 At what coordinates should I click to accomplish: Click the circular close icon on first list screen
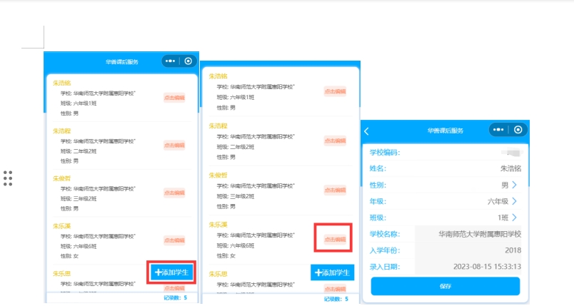188,61
